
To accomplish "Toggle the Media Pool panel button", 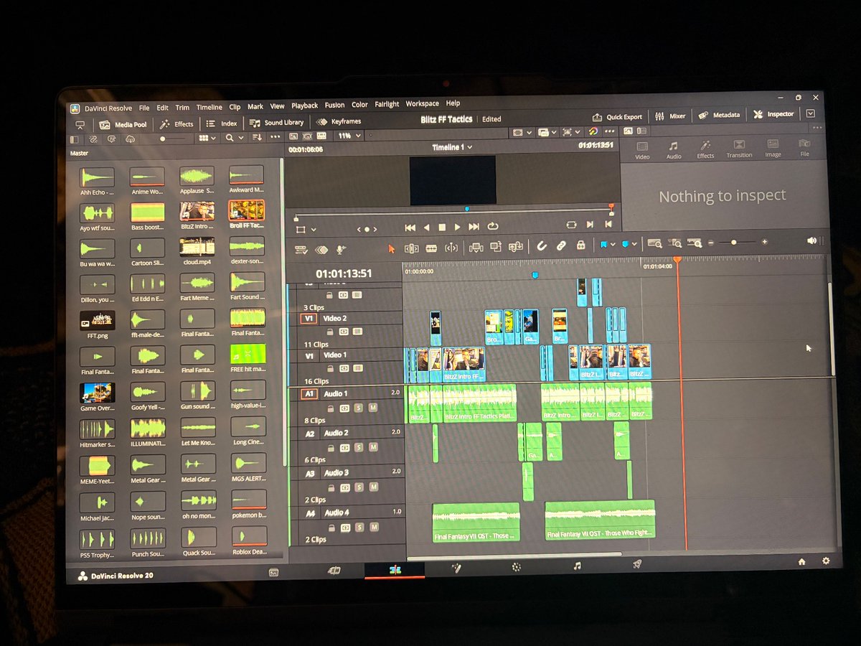I will pyautogui.click(x=123, y=124).
